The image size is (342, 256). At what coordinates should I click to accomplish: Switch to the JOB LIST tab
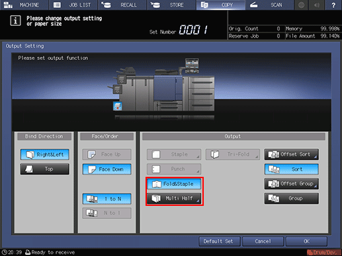coord(73,5)
